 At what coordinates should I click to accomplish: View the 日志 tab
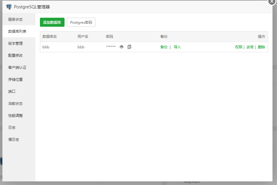[19, 128]
